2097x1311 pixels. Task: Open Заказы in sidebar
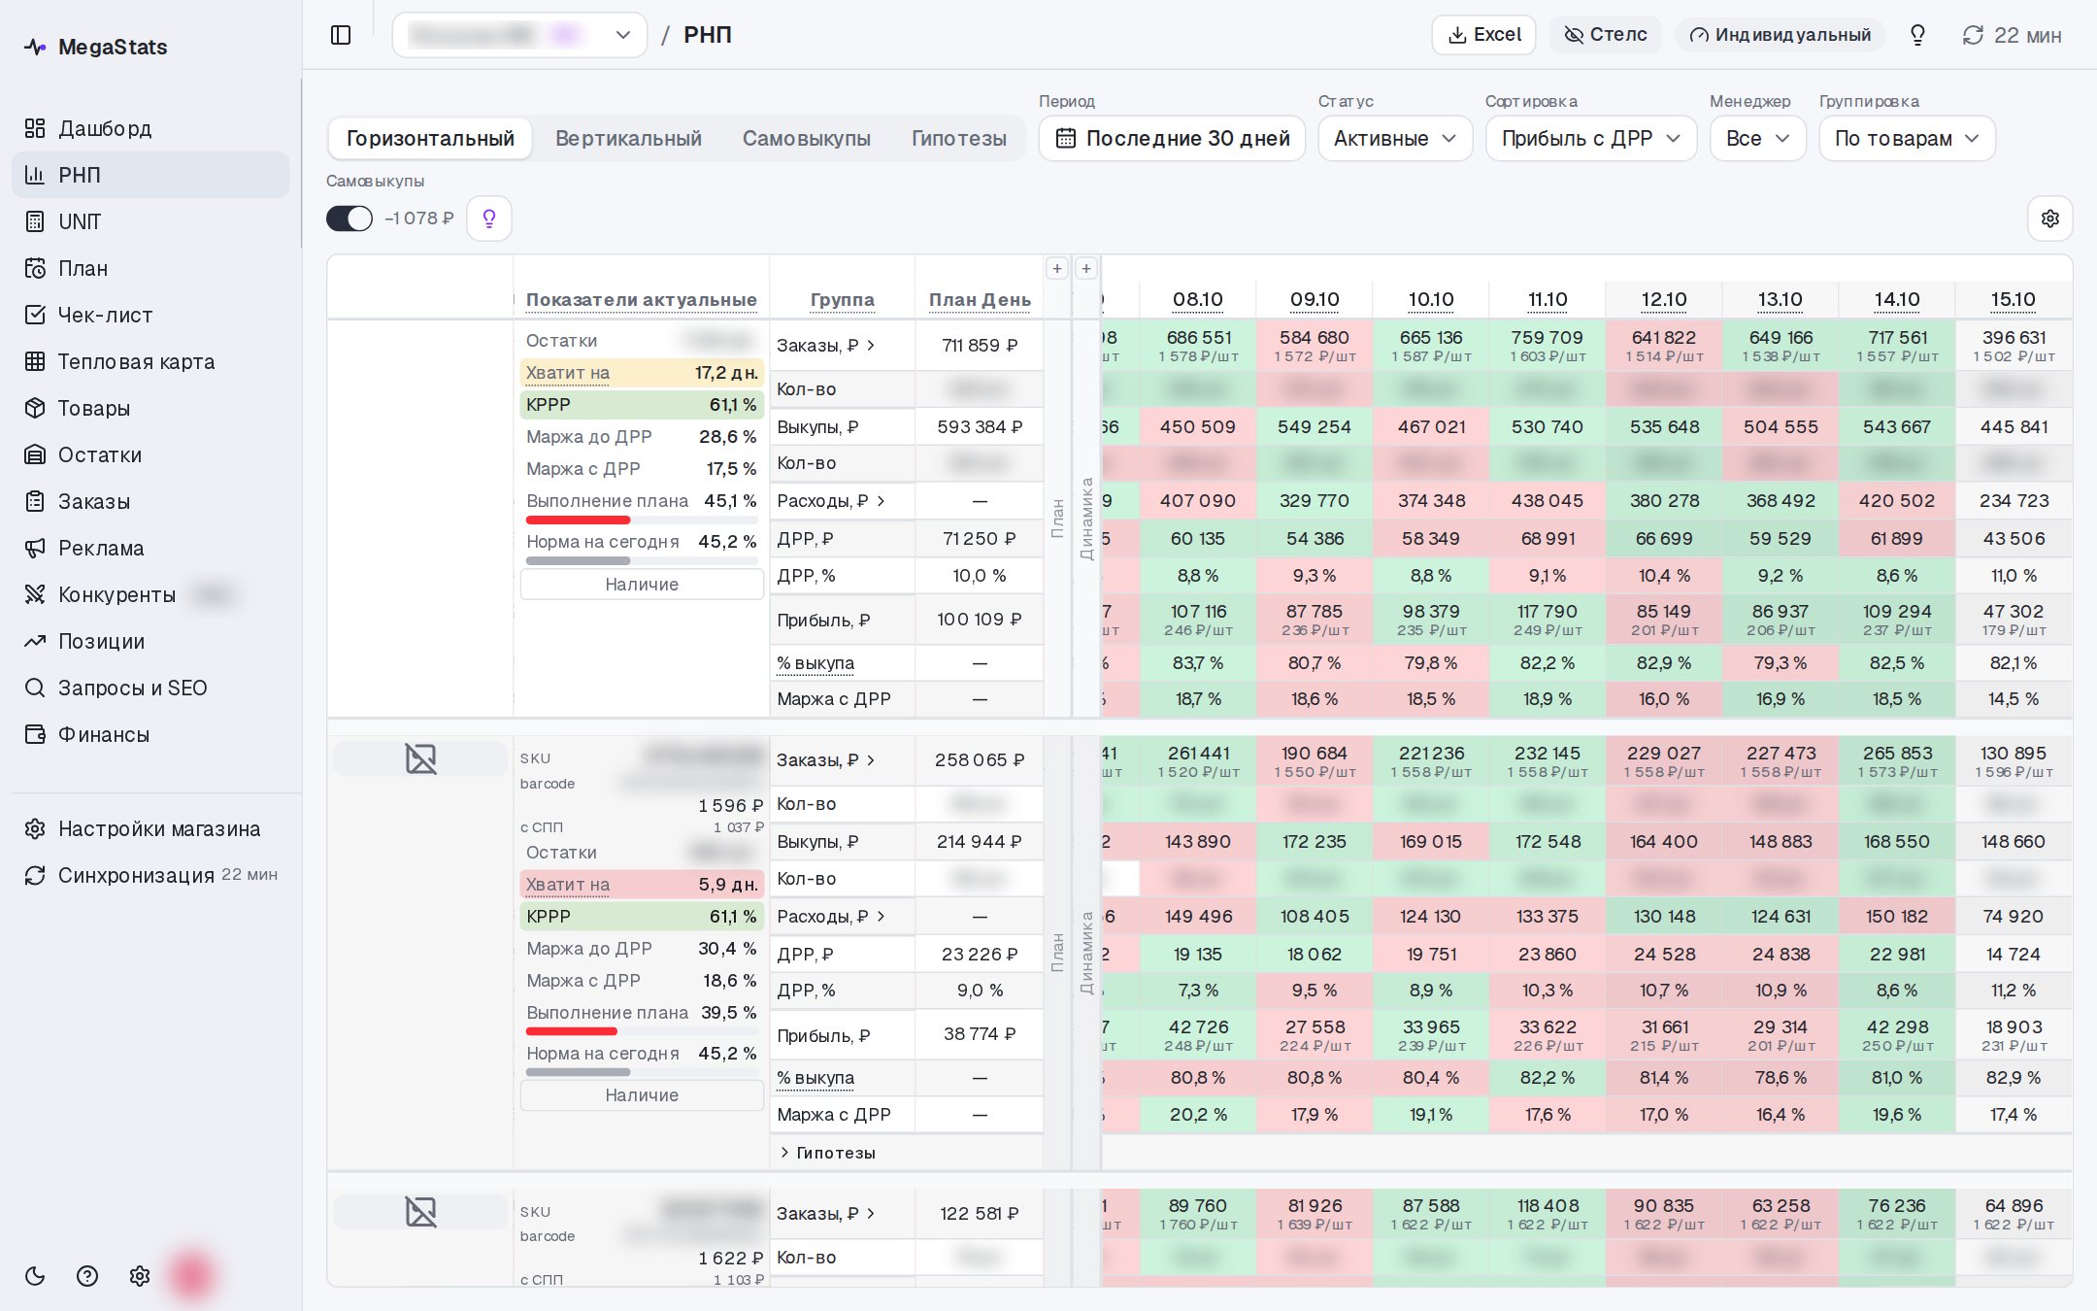[150, 501]
